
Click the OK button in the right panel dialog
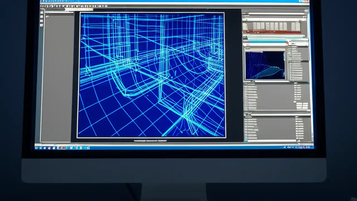click(300, 103)
